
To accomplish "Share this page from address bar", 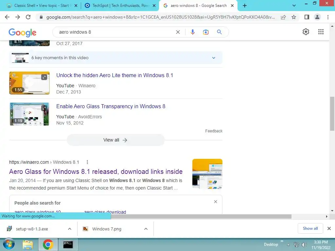I will point(283,17).
